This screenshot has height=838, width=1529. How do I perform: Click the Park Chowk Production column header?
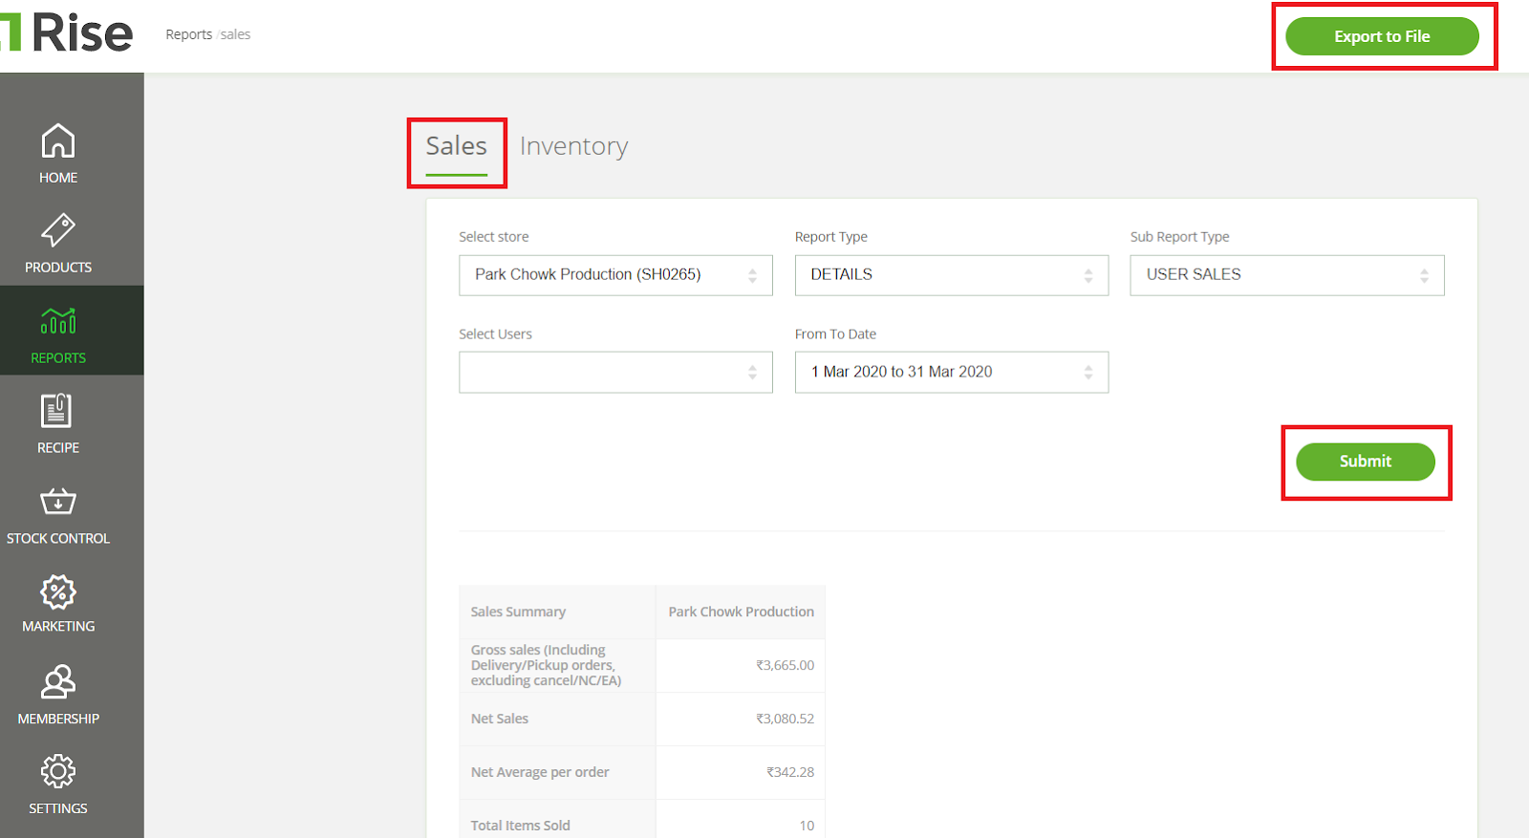coord(742,612)
